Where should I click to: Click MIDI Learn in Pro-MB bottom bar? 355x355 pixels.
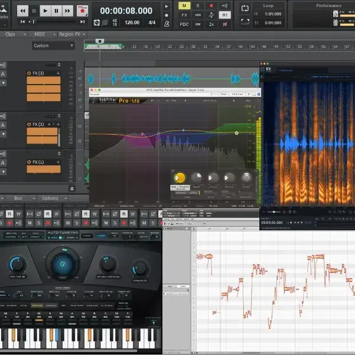[98, 206]
